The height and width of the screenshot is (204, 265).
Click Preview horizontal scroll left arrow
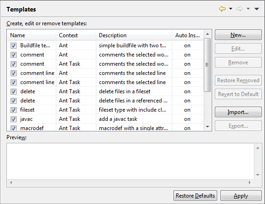click(x=11, y=182)
